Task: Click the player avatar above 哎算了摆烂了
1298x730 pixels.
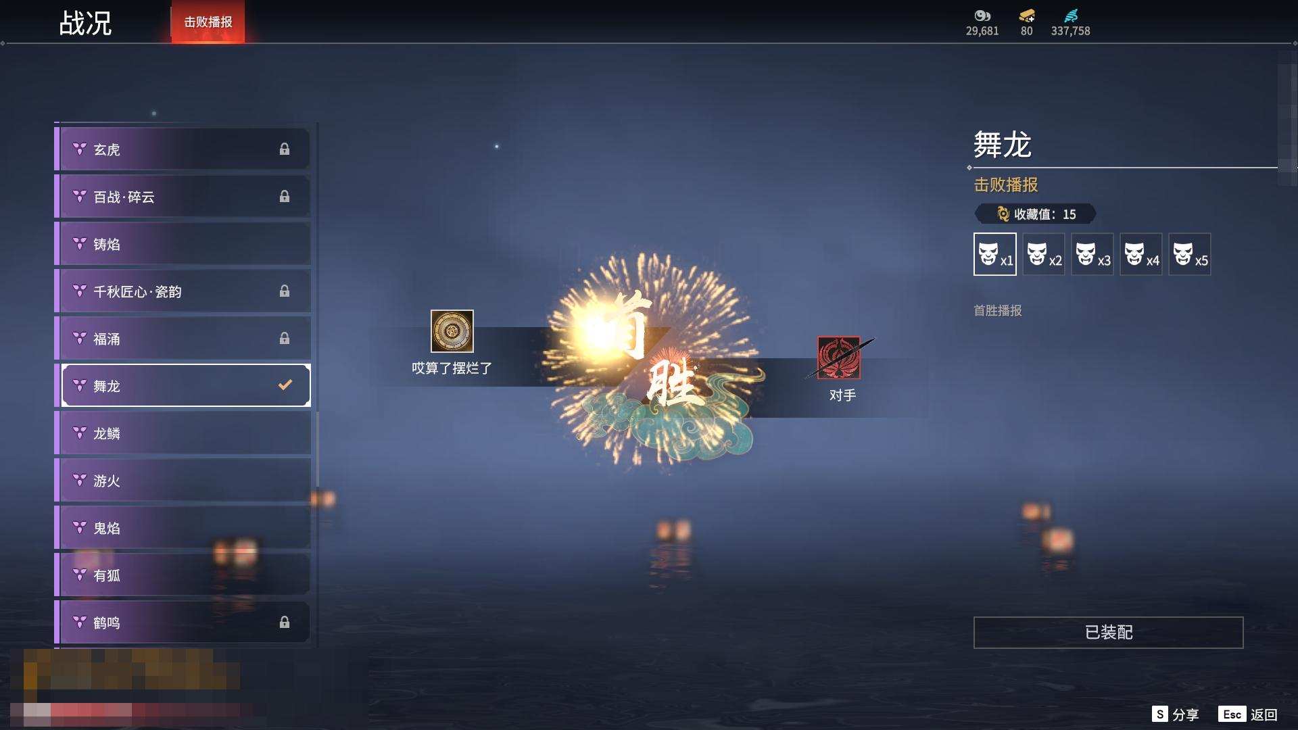Action: click(452, 331)
